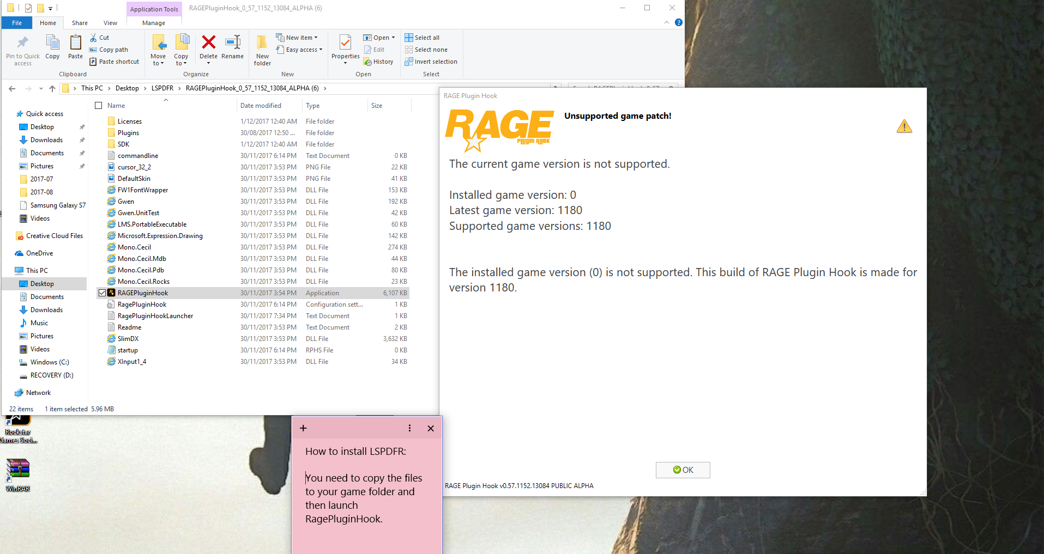Create a New folder from ribbon

[x=262, y=50]
